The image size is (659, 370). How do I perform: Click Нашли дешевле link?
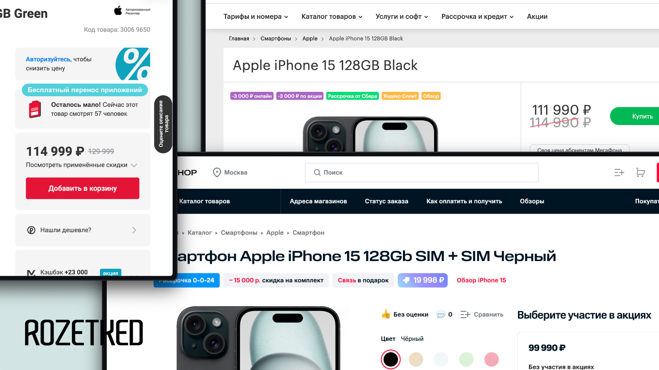82,230
